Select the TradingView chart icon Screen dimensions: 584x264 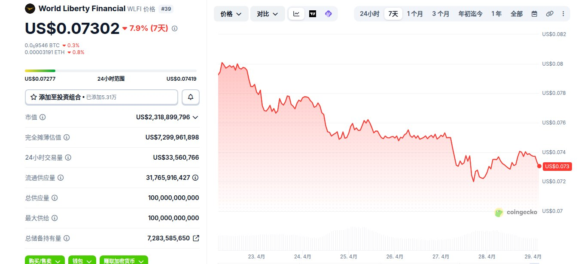(x=313, y=14)
